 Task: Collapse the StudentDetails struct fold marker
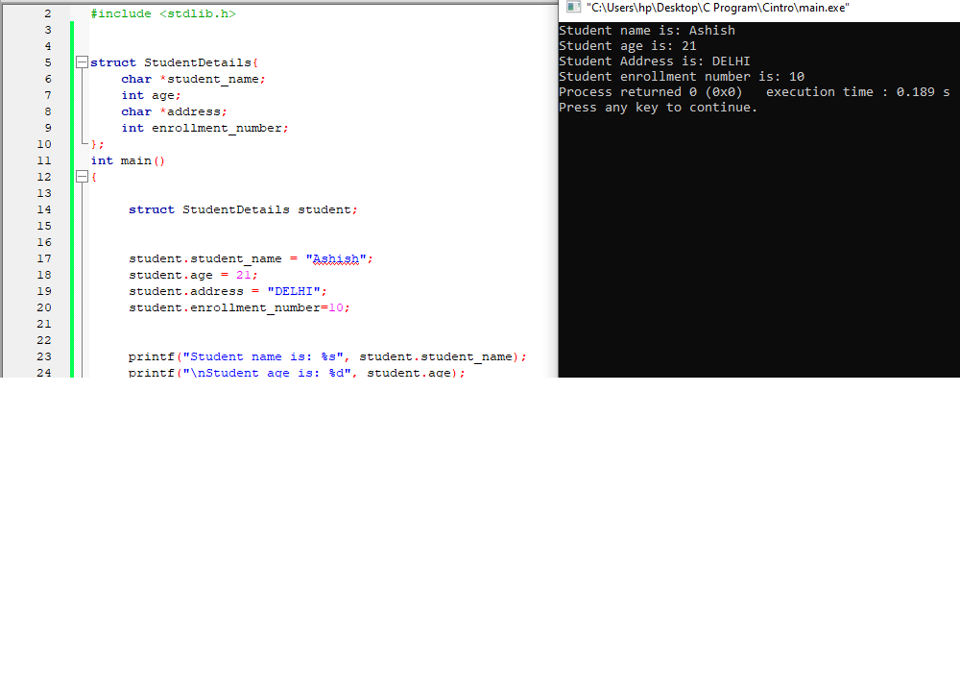pos(82,61)
